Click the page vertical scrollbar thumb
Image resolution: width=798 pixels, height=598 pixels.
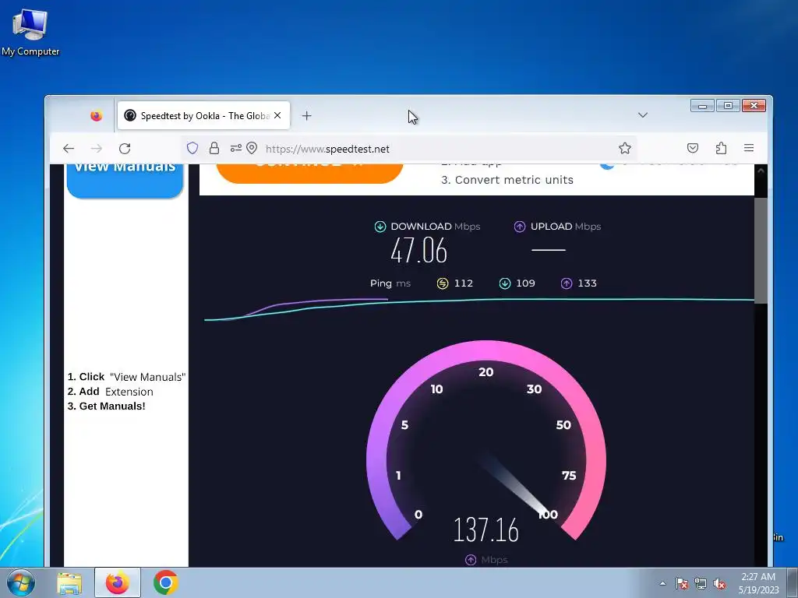[x=761, y=250]
